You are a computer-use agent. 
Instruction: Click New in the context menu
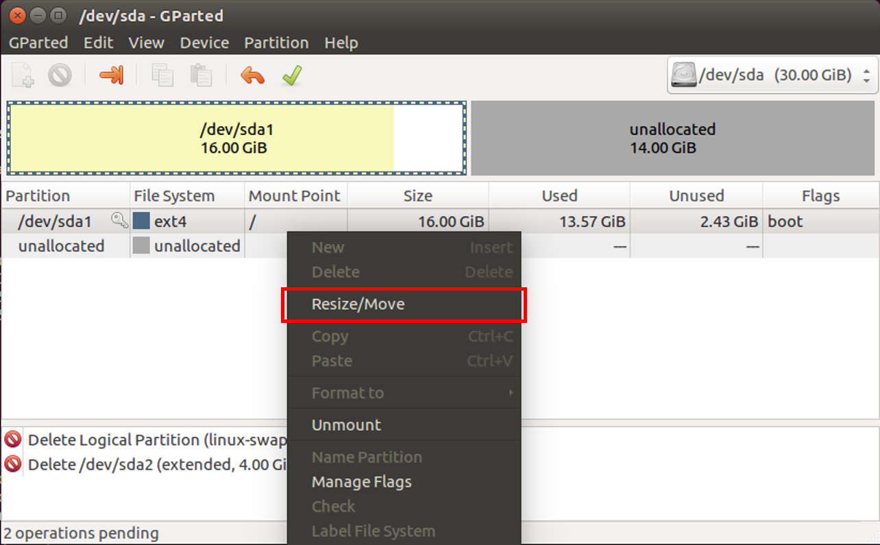click(404, 247)
